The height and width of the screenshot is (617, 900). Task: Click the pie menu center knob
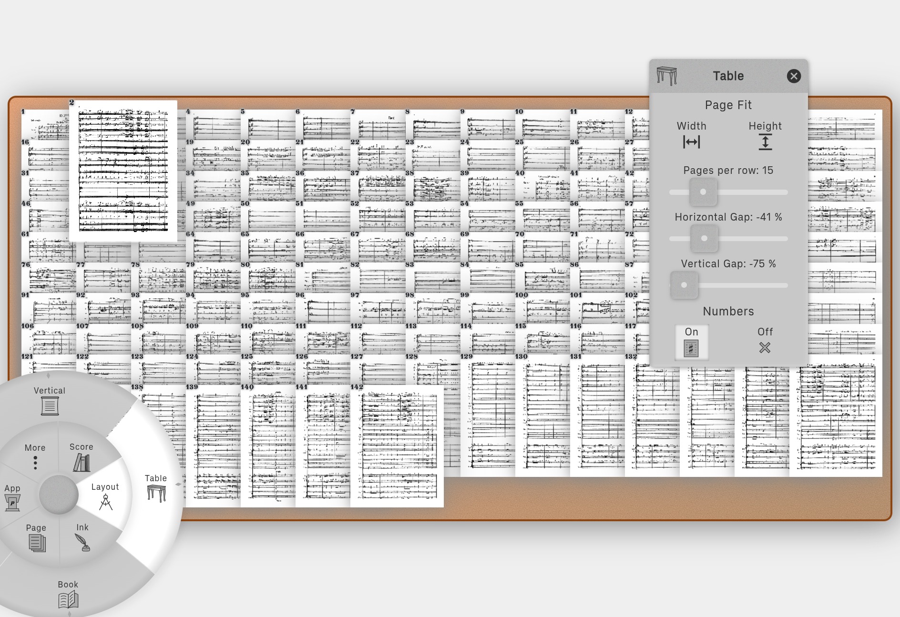click(59, 495)
